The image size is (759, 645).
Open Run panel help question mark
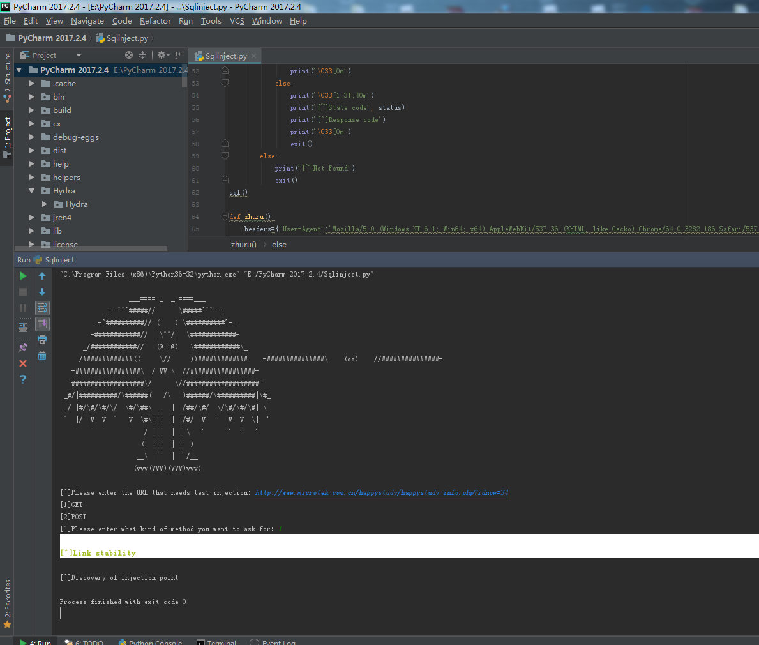coord(23,379)
